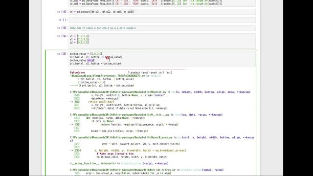Click the y1 = [2,3,4,5] line
The width and height of the screenshot is (313, 176).
[x=79, y=39]
